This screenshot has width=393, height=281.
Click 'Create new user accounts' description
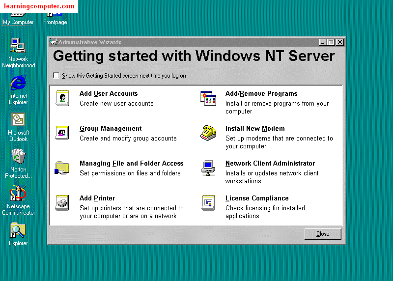point(116,104)
